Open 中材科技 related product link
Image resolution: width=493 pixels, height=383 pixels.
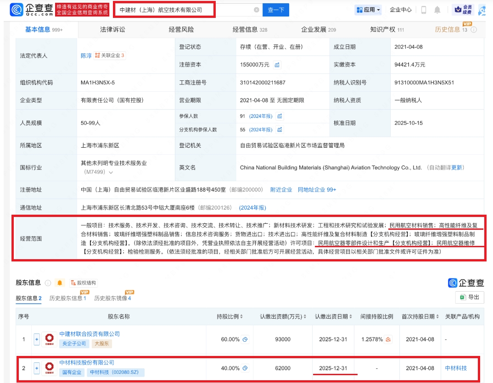point(456,368)
